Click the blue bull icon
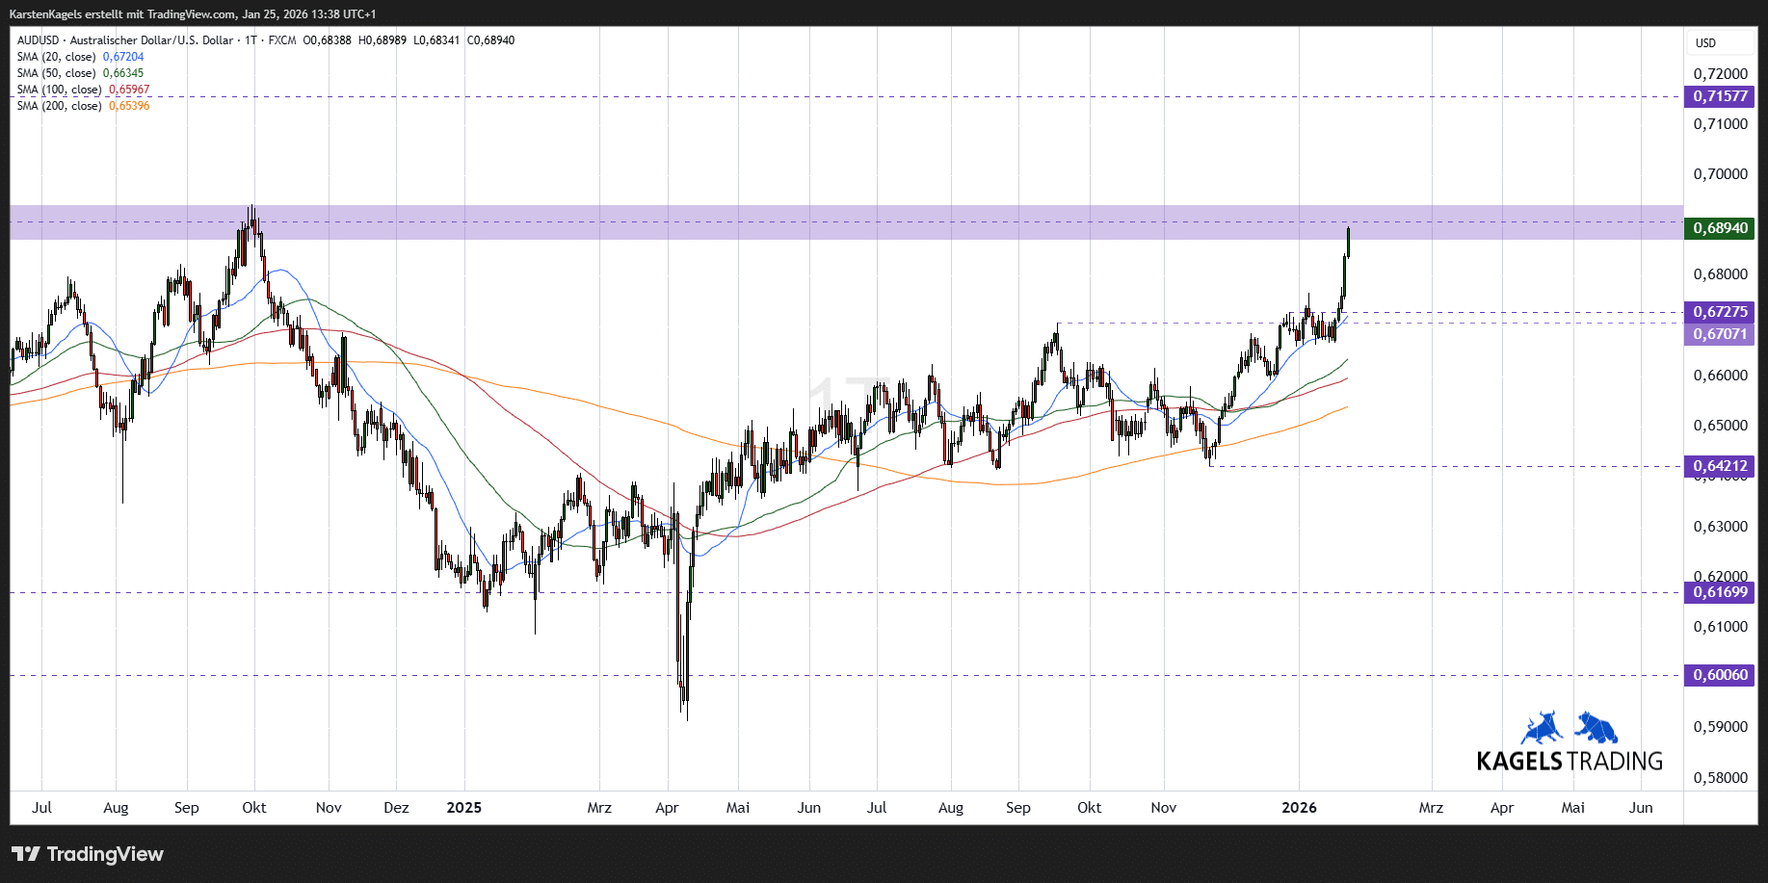The image size is (1768, 883). [x=1542, y=728]
